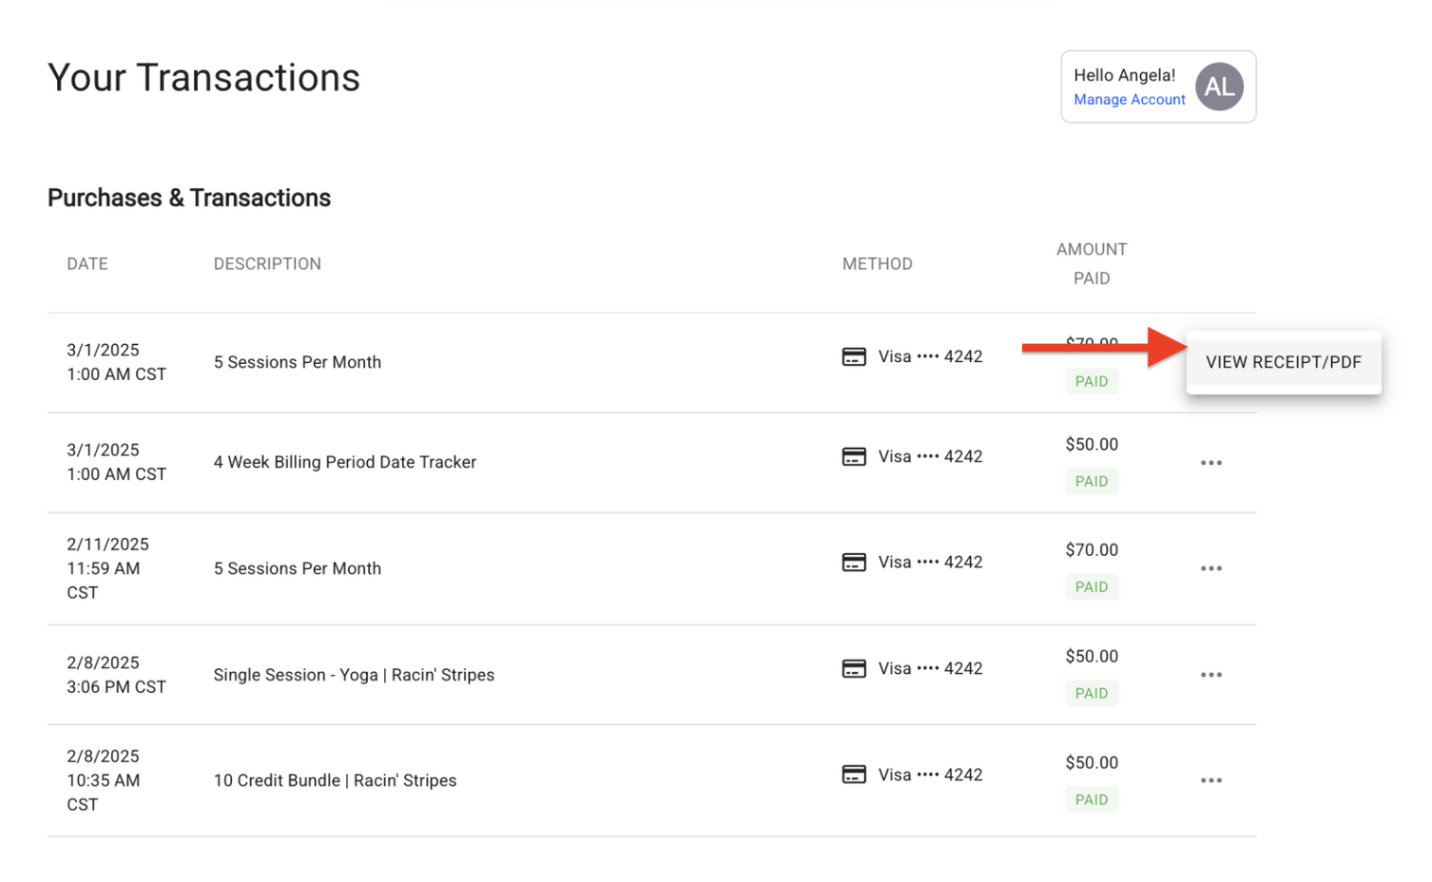
Task: Click card icon for Single Session Yoga payment
Action: tap(854, 669)
